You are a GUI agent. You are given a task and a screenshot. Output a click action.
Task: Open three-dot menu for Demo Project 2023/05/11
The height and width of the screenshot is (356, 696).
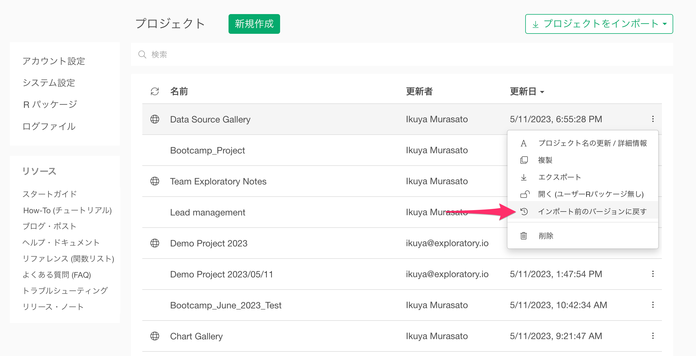click(653, 274)
